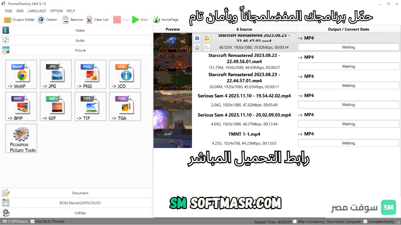Open the TASK menu
The height and width of the screenshot is (225, 401).
click(9, 11)
